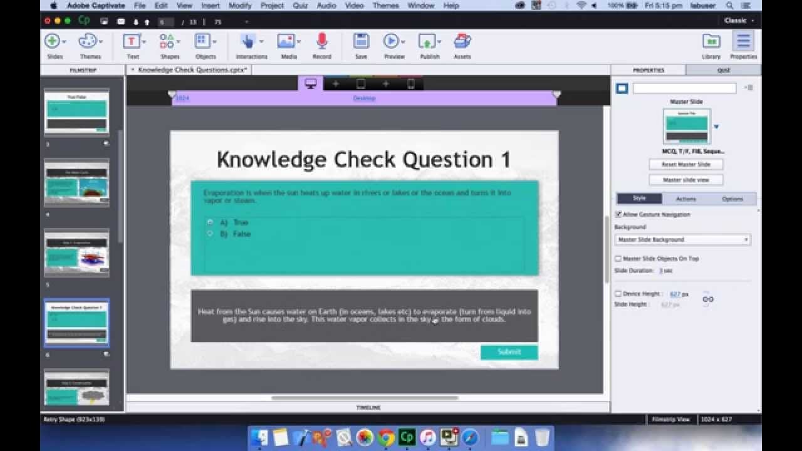Click the link height chain icon
Screen dimensions: 802x451
[x=708, y=299]
